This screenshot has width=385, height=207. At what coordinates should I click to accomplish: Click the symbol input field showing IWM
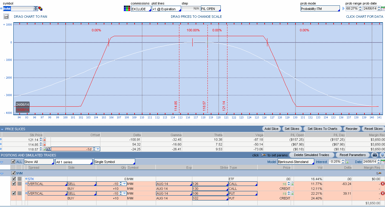18,9
